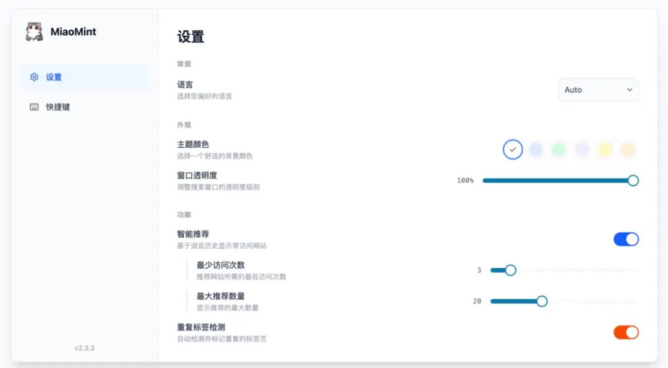Image resolution: width=668 pixels, height=368 pixels.
Task: Click the 功能 section header
Action: [184, 215]
